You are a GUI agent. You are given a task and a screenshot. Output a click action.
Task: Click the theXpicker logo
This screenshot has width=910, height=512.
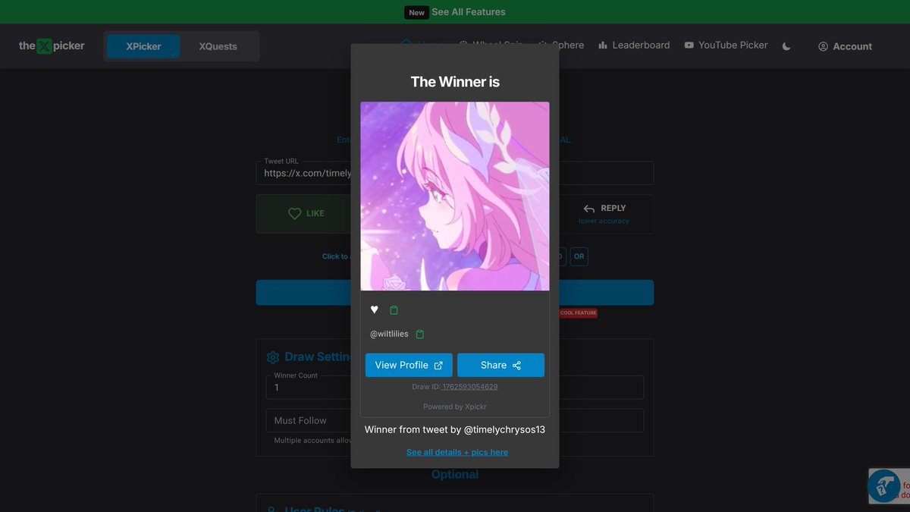[x=52, y=46]
